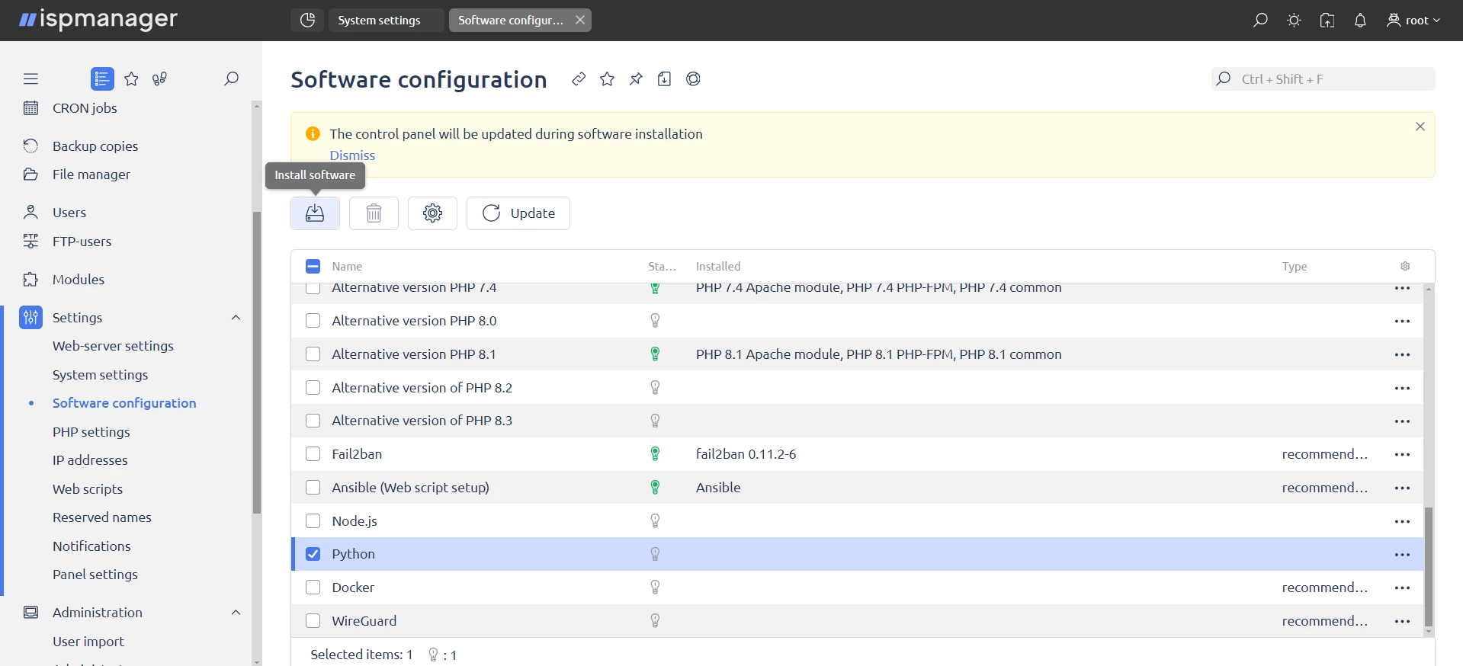The height and width of the screenshot is (666, 1463).
Task: Uncheck the Python checkbox
Action: [x=313, y=554]
